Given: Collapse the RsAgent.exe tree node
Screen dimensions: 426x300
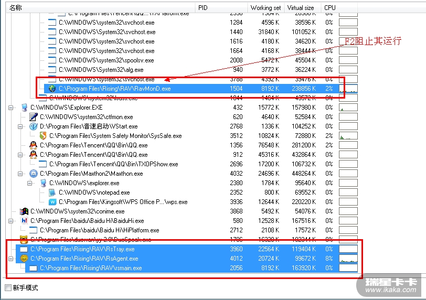Looking at the screenshot, I should pos(11,259).
